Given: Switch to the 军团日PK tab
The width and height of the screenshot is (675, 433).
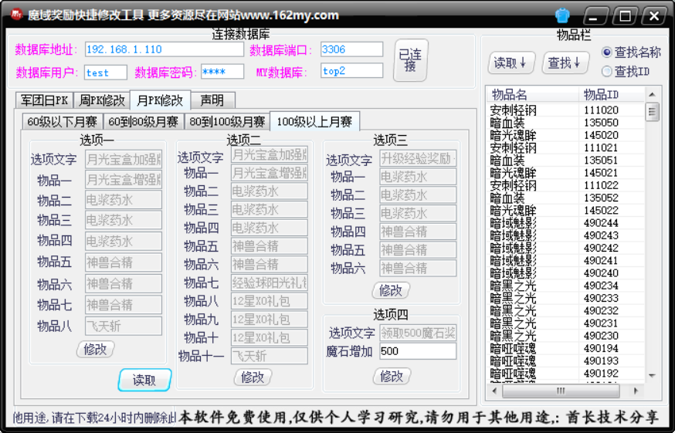Looking at the screenshot, I should pos(44,100).
